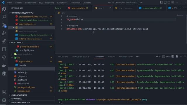Image resolution: width=187 pixels, height=105 pixels.
Task: Close .env in open editors list
Action: tap(13, 28)
